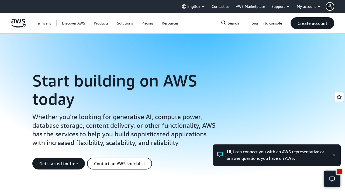345x194 pixels.
Task: Open the English language selector
Action: tap(193, 6)
